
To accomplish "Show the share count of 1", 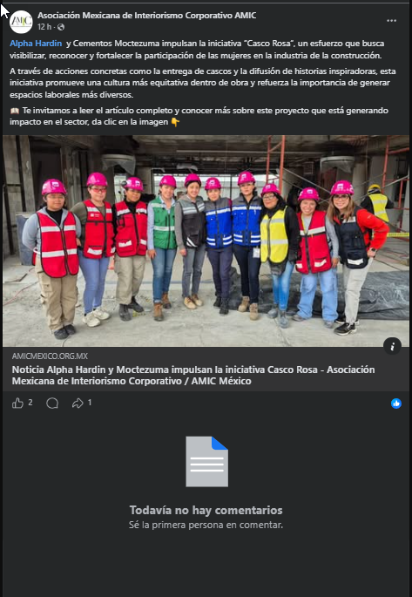I will (x=90, y=403).
